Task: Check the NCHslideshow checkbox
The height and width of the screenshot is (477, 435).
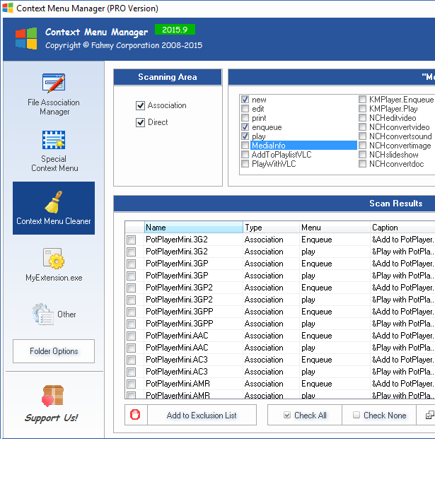Action: (x=362, y=155)
